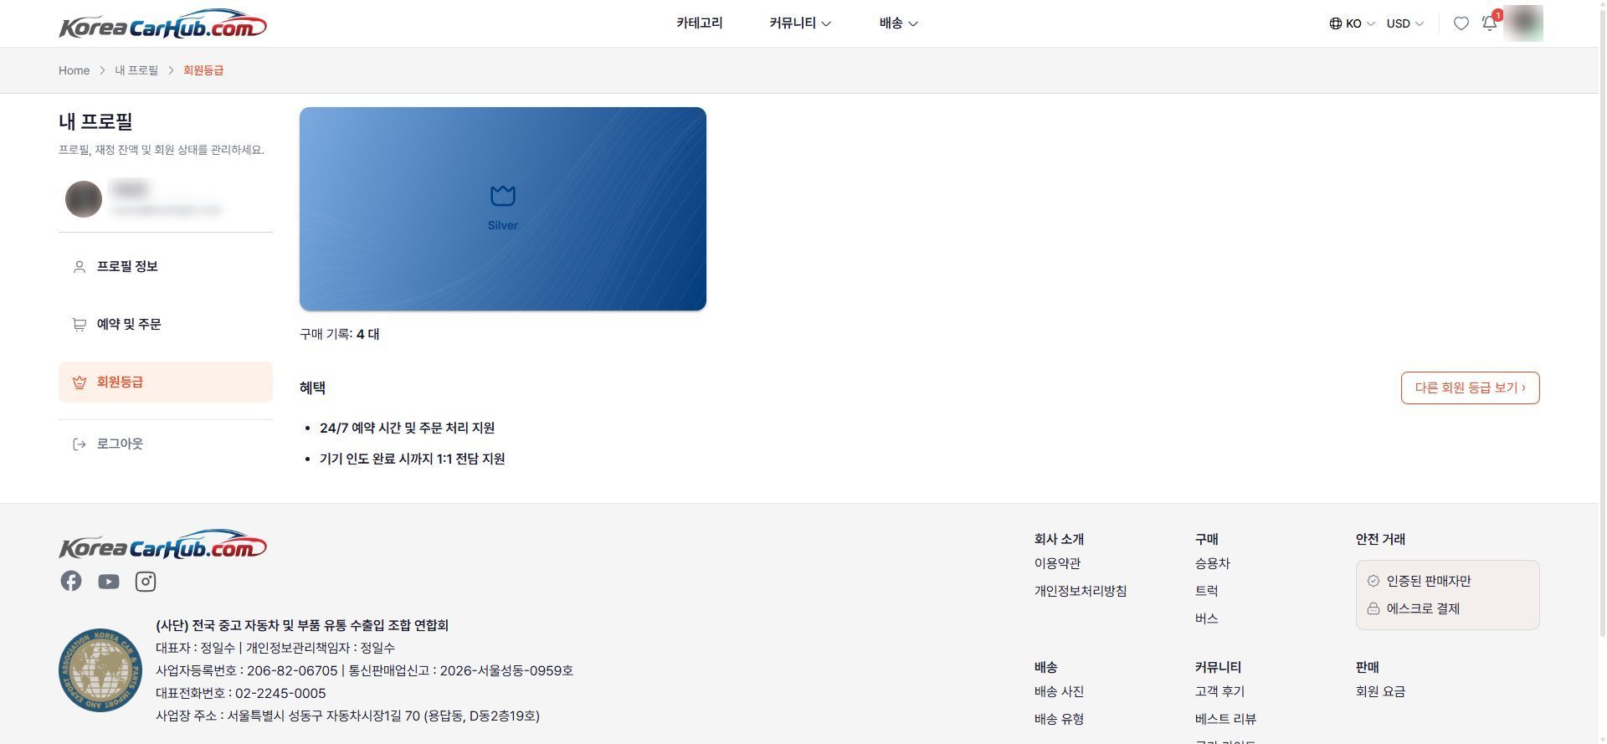Open 개인정보처리방침 footer link

click(x=1081, y=591)
